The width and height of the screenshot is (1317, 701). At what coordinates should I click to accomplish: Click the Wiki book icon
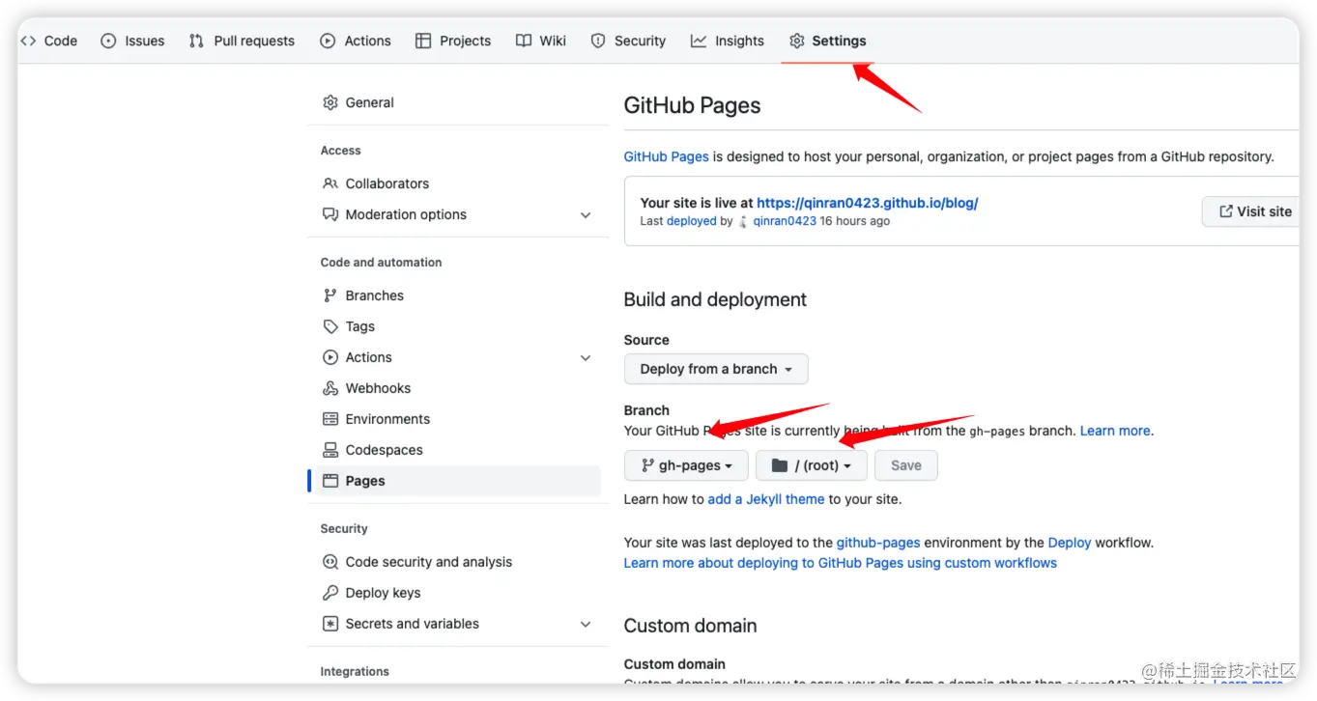(524, 41)
